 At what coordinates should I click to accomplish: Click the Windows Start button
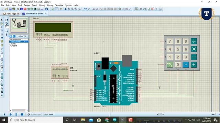pyautogui.click(x=4, y=120)
